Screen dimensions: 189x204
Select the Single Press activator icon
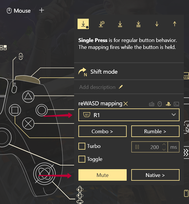[x=83, y=24]
